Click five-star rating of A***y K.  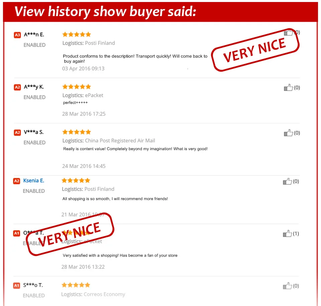77,87
